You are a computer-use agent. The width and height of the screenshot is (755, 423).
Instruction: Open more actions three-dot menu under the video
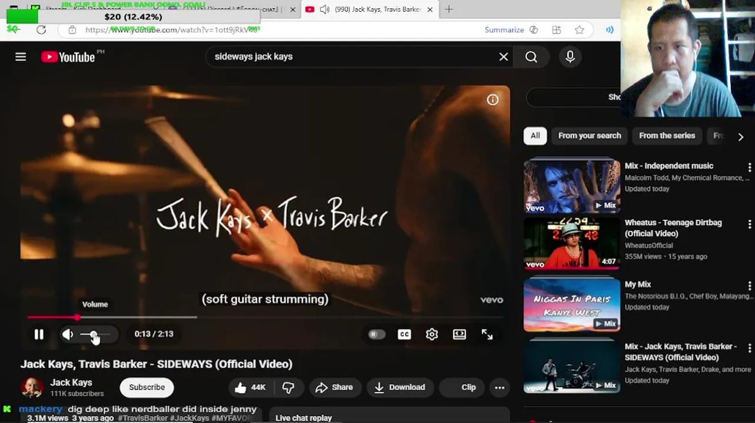[499, 387]
